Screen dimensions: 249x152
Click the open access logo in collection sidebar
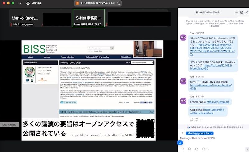[42, 80]
